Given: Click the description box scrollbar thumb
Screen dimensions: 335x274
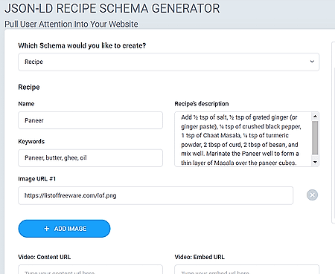Looking at the screenshot, I should (x=315, y=137).
